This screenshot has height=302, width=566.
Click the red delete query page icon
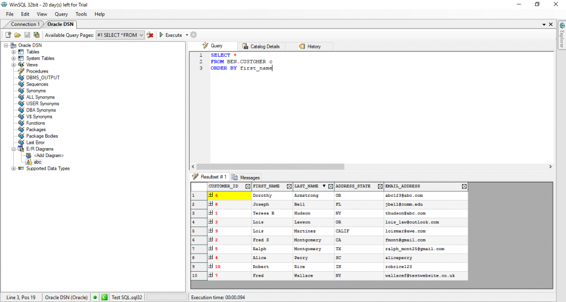pyautogui.click(x=150, y=35)
